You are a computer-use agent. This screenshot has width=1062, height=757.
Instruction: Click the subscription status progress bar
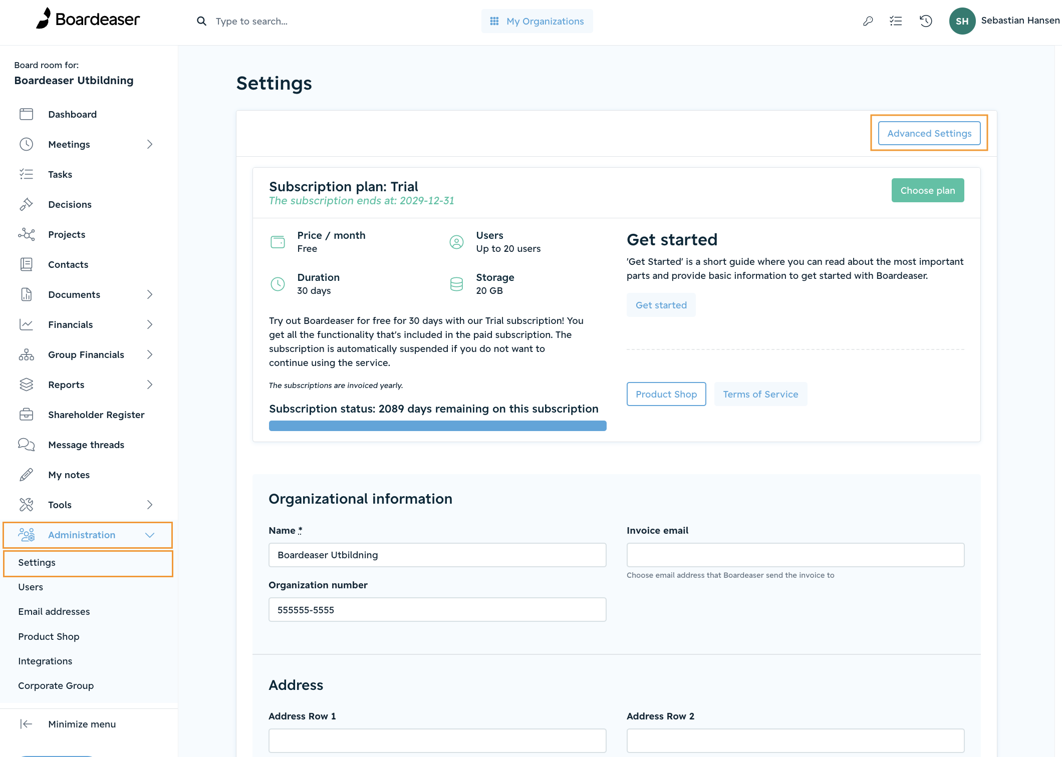click(437, 426)
